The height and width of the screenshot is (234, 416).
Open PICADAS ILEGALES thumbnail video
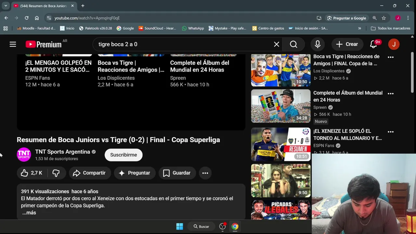point(281,210)
